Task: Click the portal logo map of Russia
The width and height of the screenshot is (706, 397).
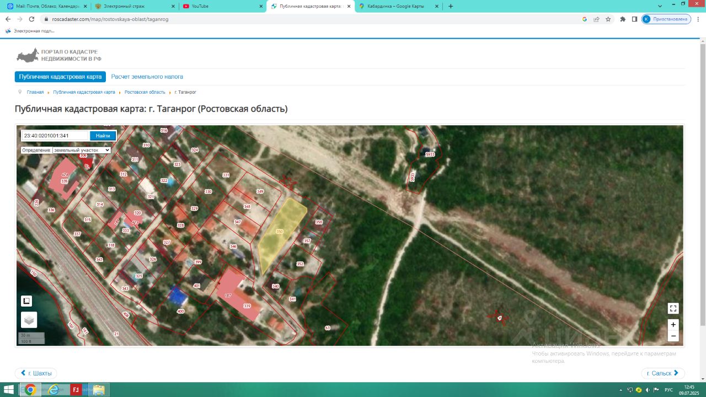Action: (28, 55)
